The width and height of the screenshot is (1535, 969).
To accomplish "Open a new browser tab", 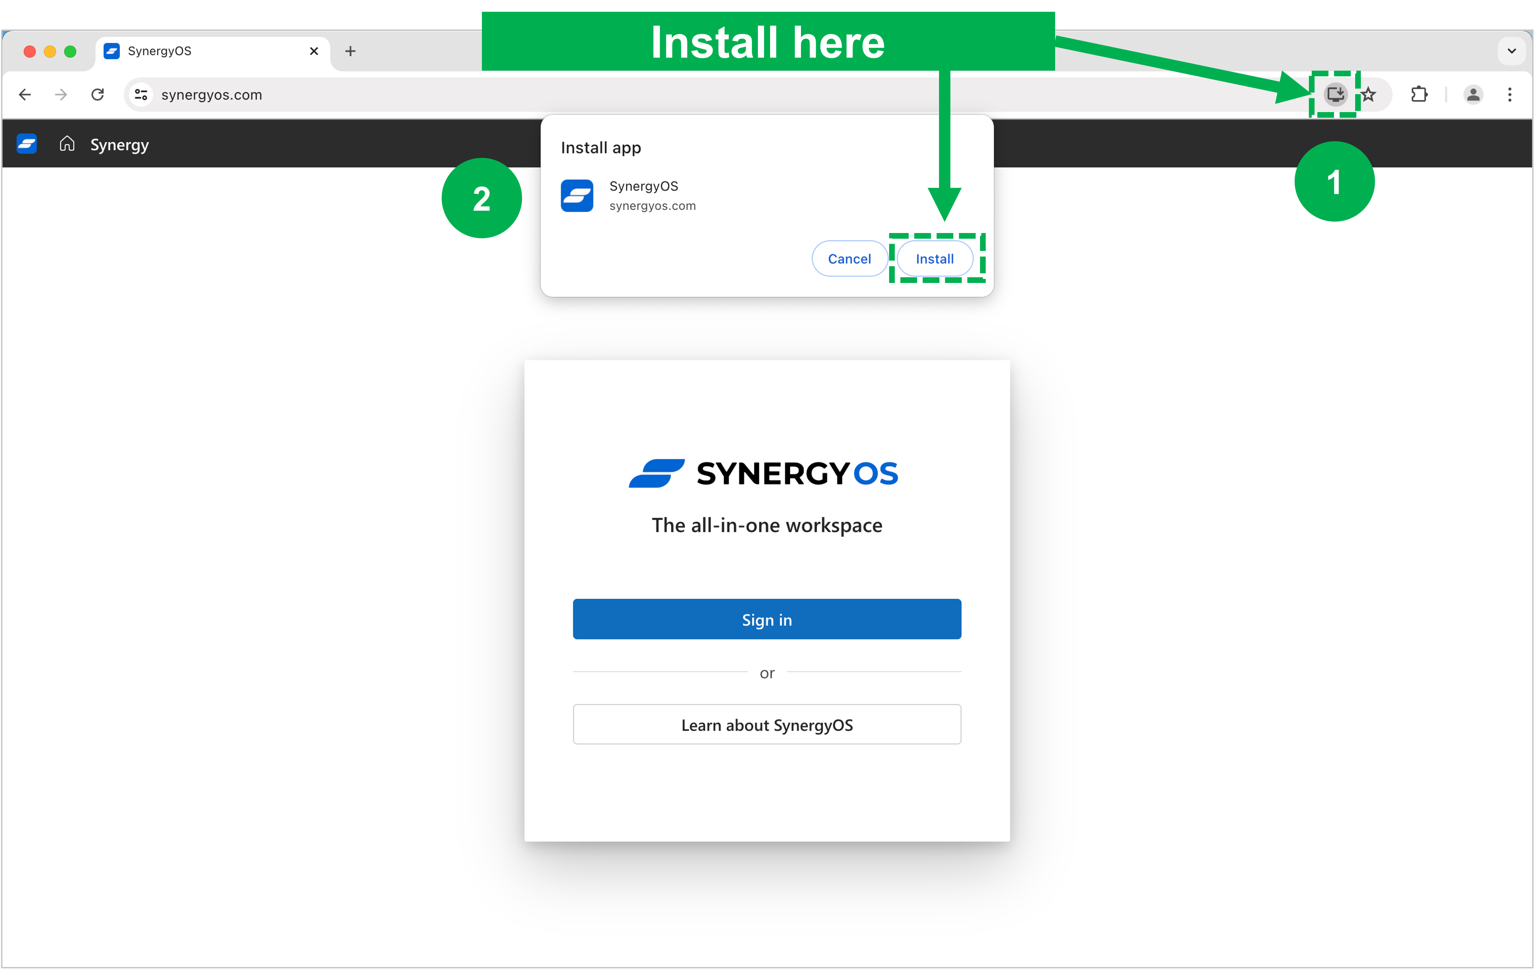I will (350, 51).
